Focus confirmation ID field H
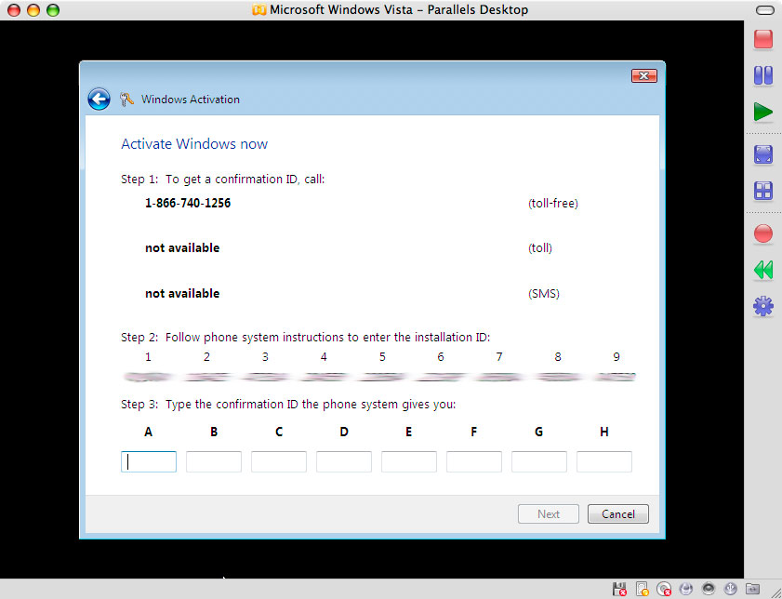The width and height of the screenshot is (782, 599). pos(604,462)
